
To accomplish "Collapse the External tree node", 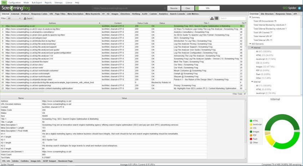I will [x=252, y=82].
